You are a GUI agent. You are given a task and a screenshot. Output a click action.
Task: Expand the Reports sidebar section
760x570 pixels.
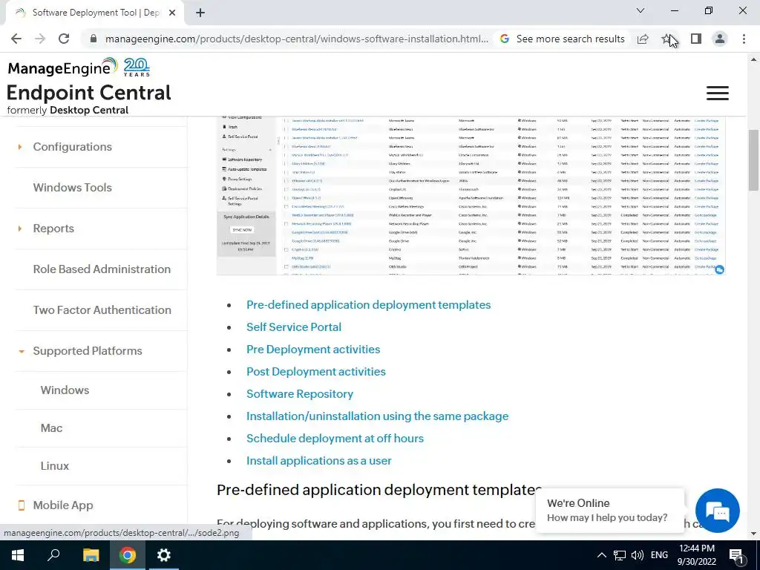point(53,229)
